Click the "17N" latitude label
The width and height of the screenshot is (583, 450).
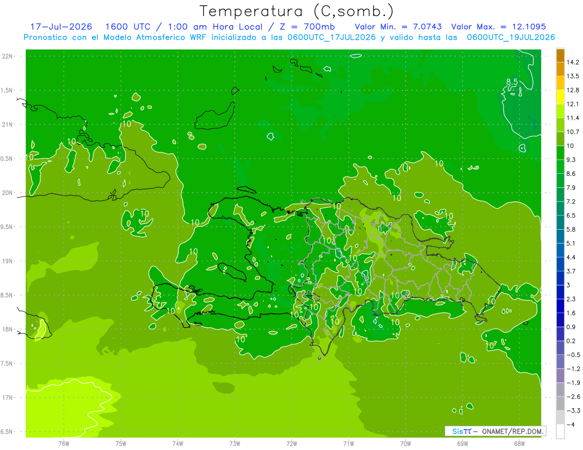coord(8,398)
